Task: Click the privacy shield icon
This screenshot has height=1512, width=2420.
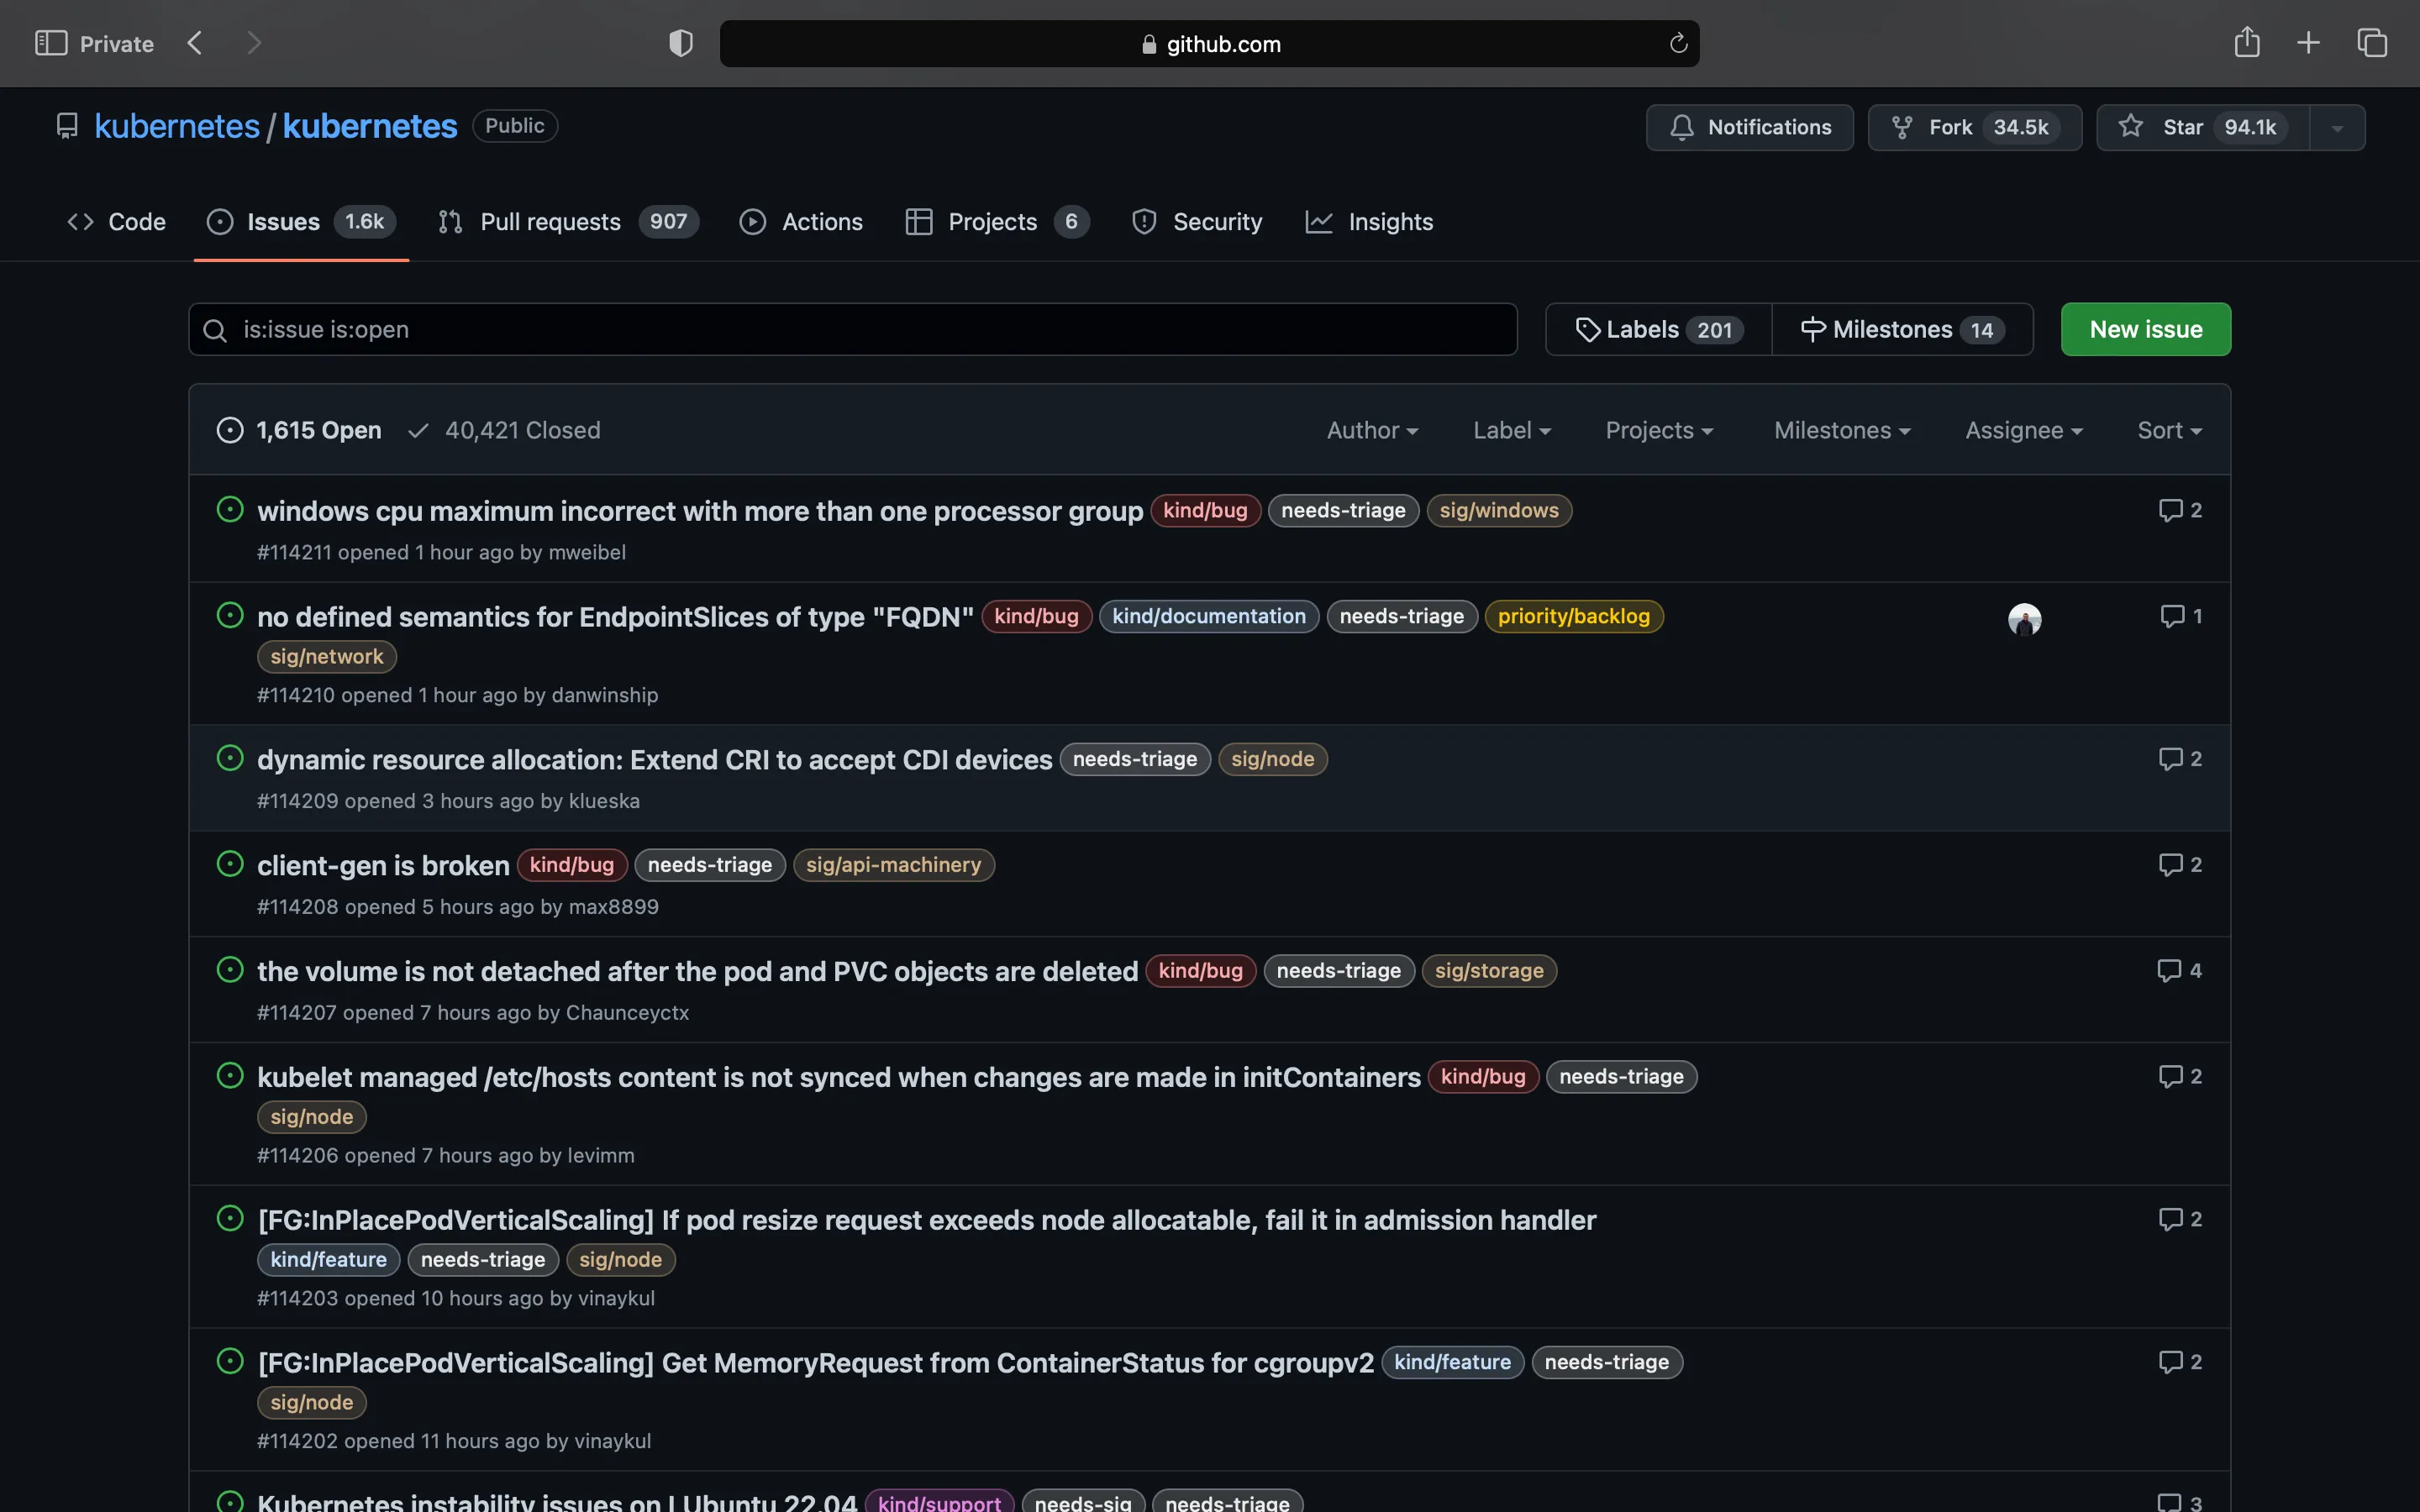Action: [x=681, y=43]
